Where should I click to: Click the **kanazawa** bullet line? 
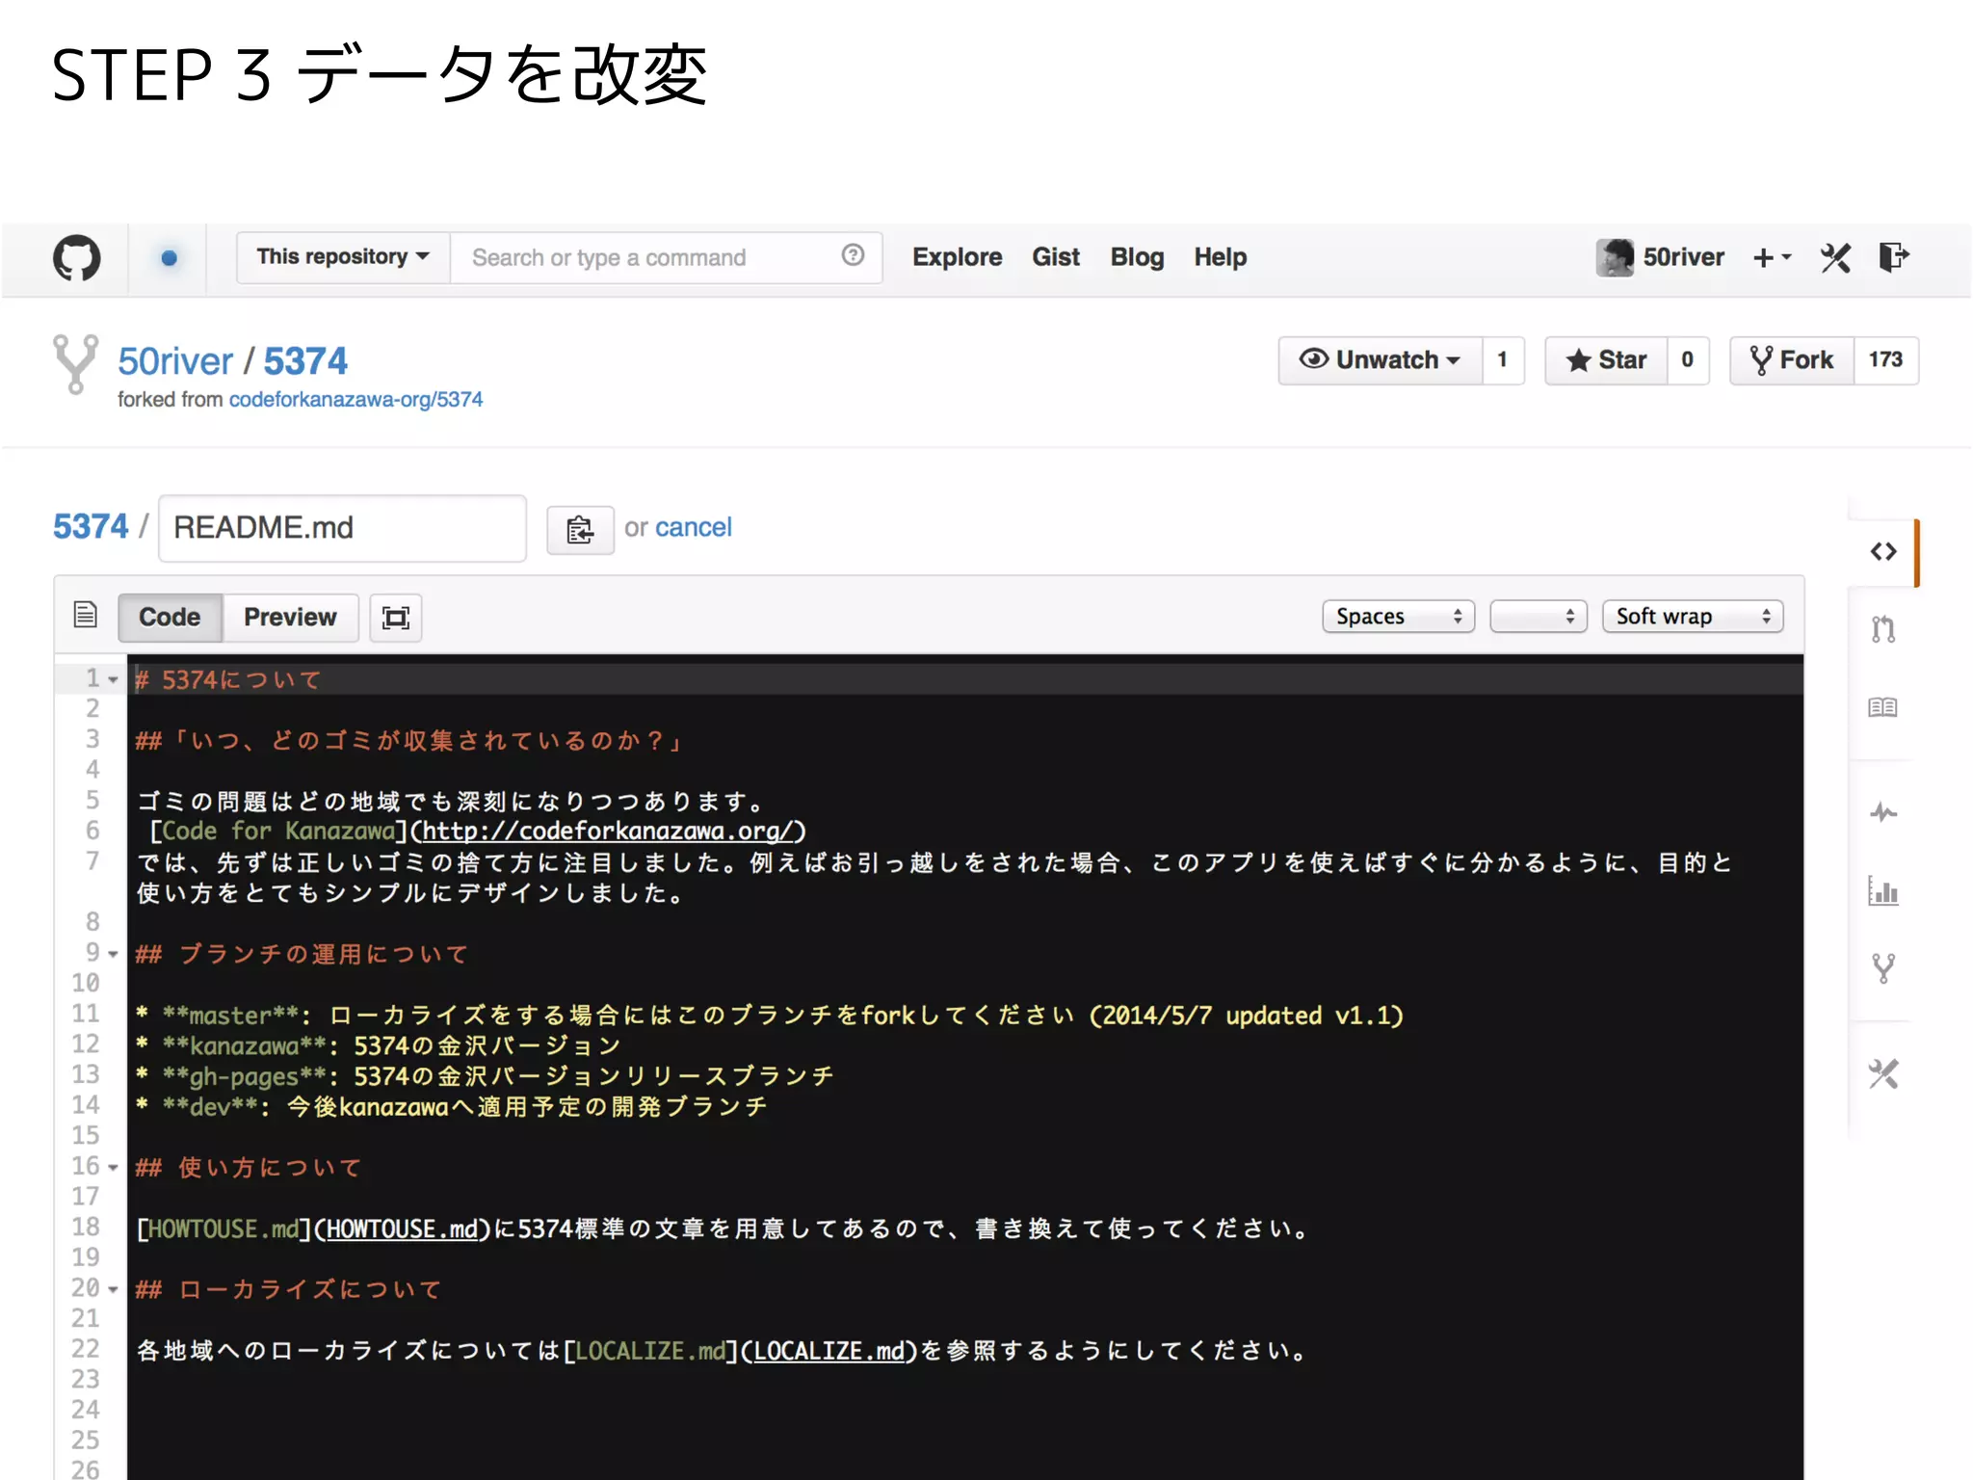[x=379, y=1046]
